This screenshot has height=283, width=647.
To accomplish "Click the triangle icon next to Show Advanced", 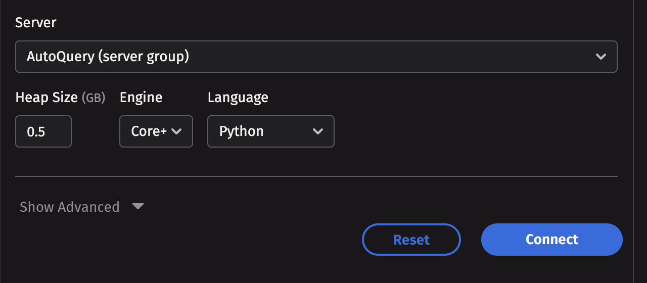I will point(137,206).
